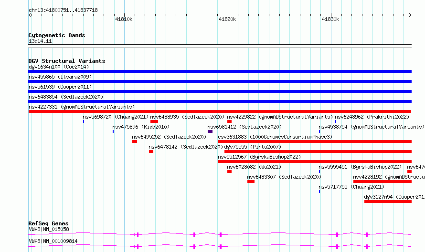Click the 13q14.11 band label
Viewport: 425px width, 252px height.
40,41
